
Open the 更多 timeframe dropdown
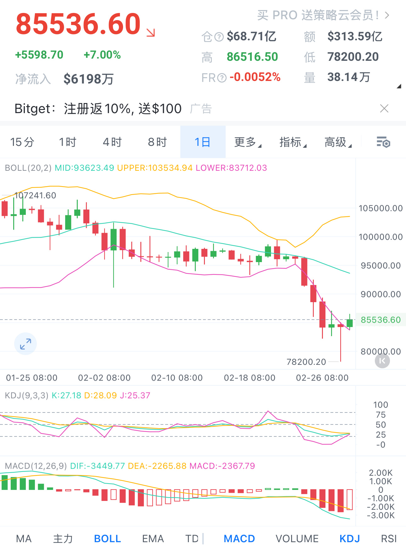pyautogui.click(x=248, y=142)
